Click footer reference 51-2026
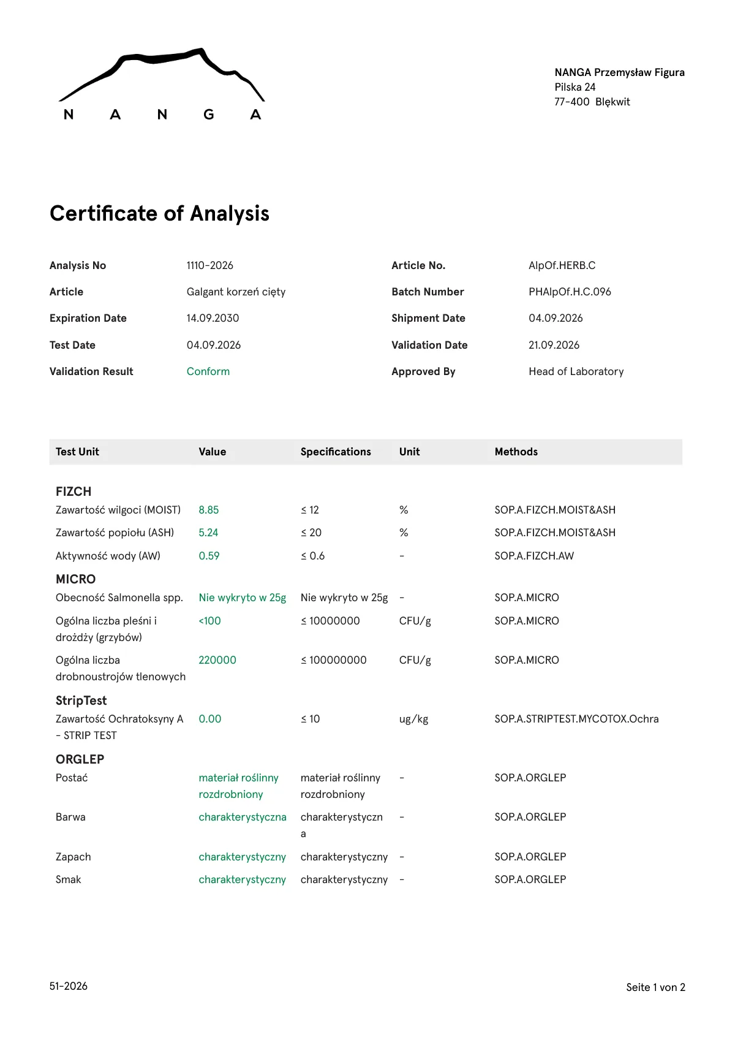This screenshot has width=735, height=1040. 69,986
